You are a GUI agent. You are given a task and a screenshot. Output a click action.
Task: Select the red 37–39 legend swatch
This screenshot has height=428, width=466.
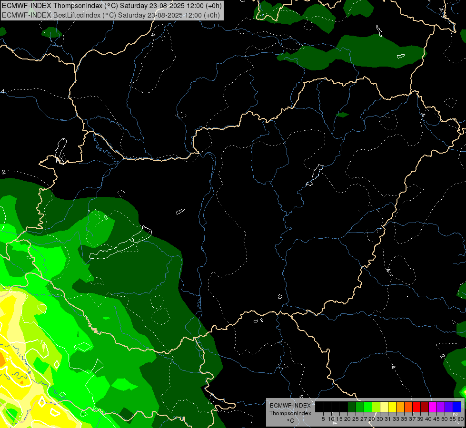[x=416, y=407]
